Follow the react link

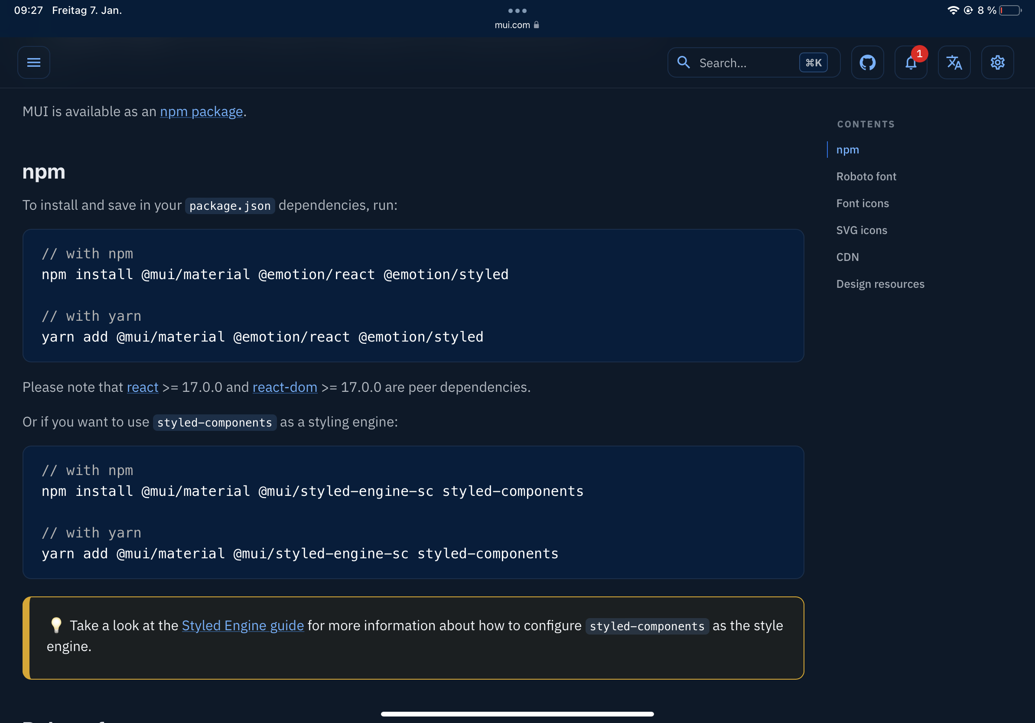tap(143, 387)
